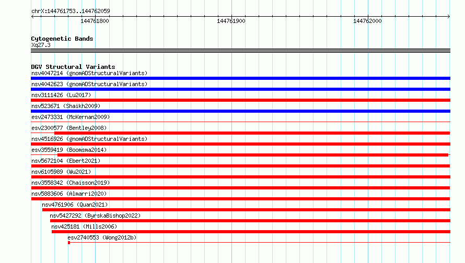Select the blue bar under nsv4042623
This screenshot has width=465, height=263.
[240, 89]
